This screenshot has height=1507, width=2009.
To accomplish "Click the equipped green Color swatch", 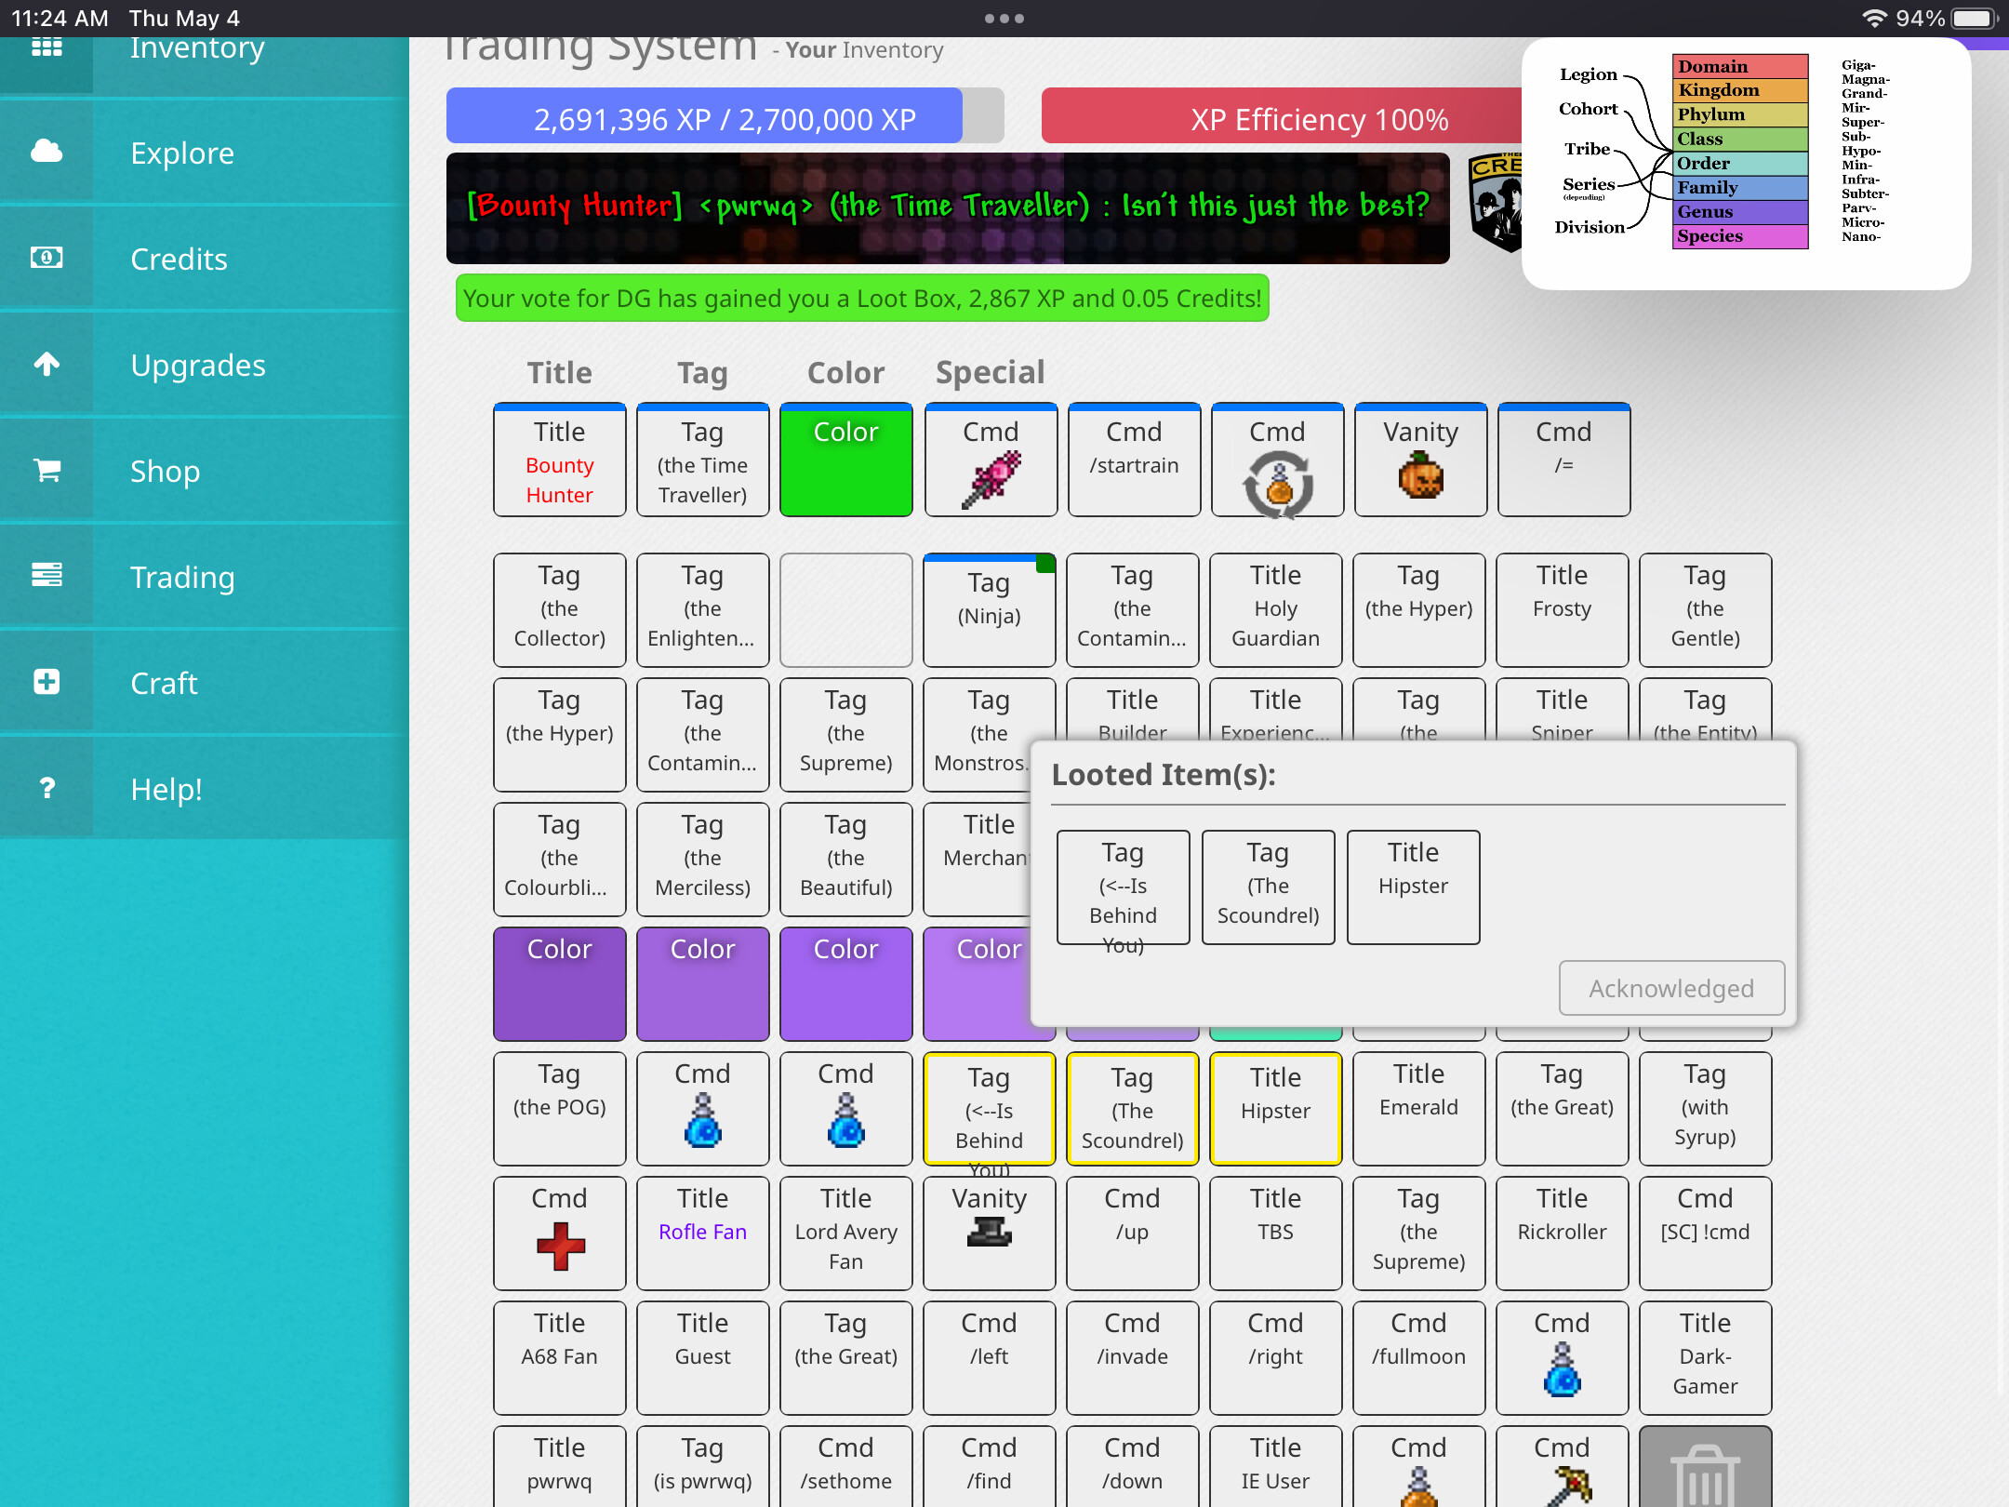I will 846,460.
